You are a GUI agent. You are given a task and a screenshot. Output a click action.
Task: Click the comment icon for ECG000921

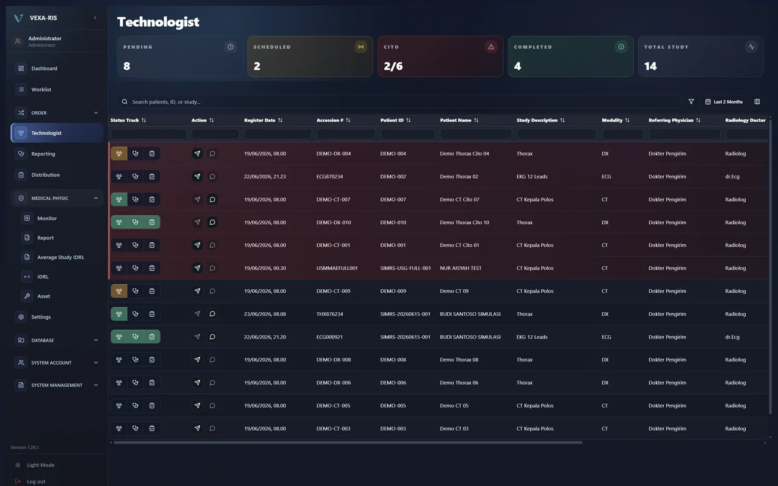coord(212,337)
